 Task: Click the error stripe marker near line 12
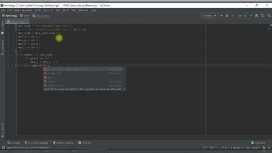(x=270, y=67)
